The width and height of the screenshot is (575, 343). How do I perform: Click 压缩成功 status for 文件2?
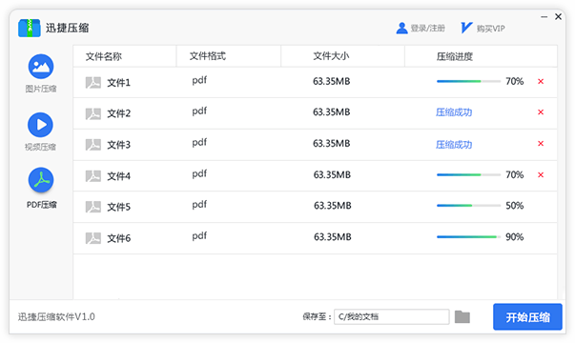point(454,112)
